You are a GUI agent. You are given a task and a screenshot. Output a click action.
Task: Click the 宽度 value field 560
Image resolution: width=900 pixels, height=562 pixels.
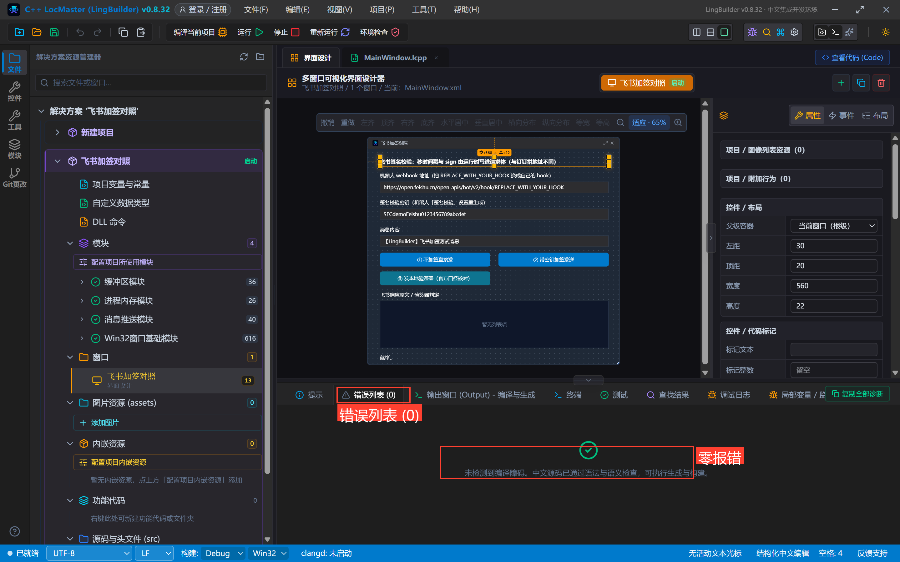tap(834, 286)
